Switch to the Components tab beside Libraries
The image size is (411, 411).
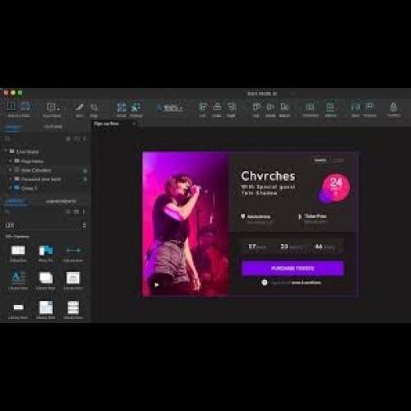pyautogui.click(x=61, y=201)
